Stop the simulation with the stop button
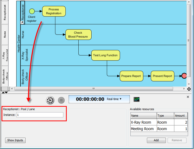Viewport: 194px width, 149px height. [x=61, y=100]
